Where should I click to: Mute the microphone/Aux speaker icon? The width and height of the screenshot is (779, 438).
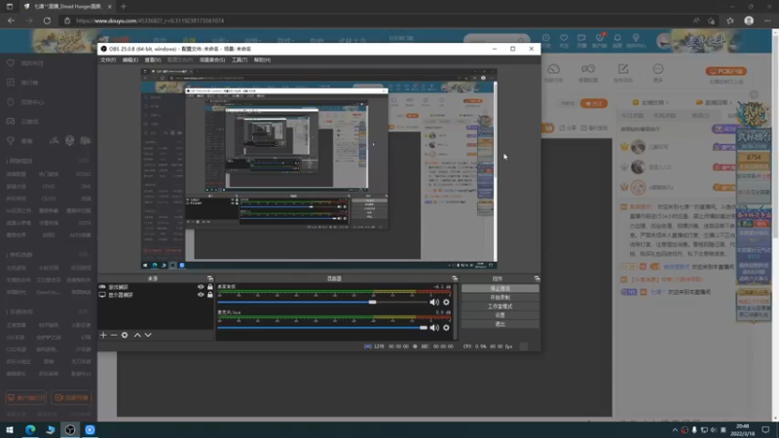[434, 328]
